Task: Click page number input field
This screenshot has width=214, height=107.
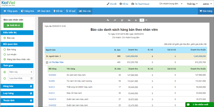Action: (x=142, y=20)
